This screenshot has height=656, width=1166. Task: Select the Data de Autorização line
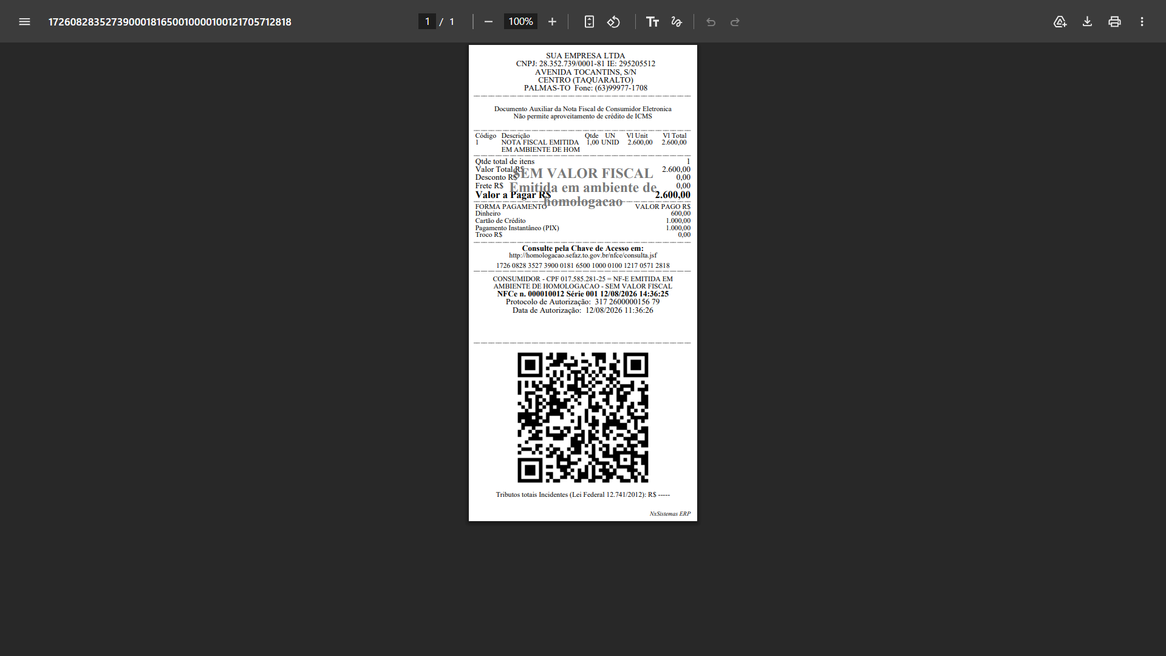(583, 310)
